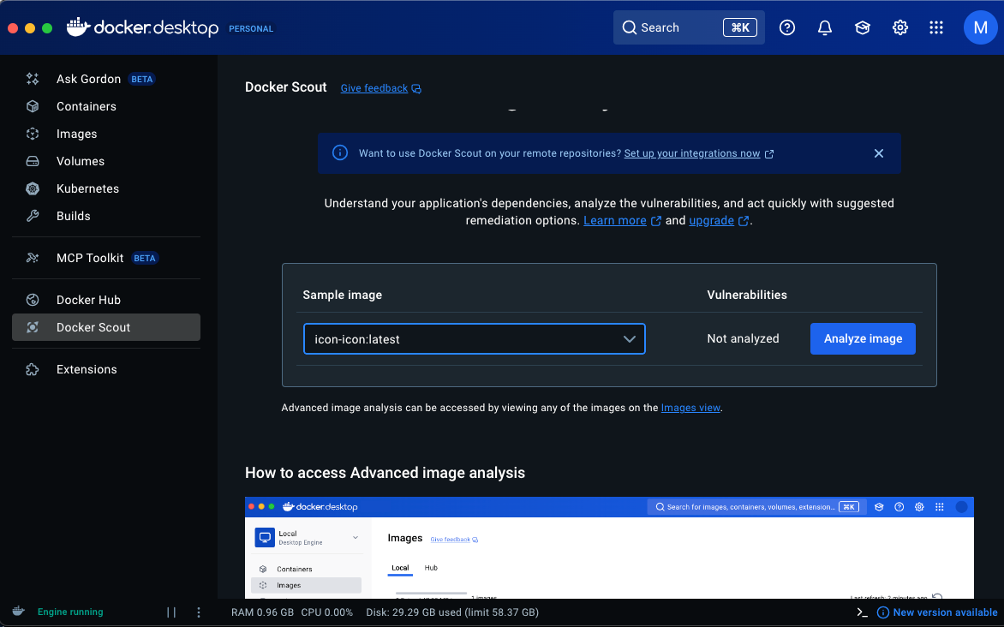Viewport: 1004px width, 627px height.
Task: Open user account avatar M
Action: click(980, 27)
